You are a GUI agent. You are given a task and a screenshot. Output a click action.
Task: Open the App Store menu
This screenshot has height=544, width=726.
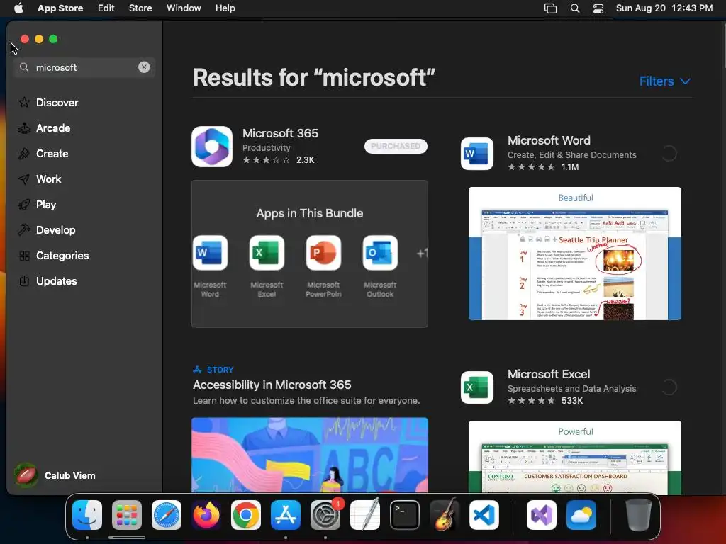60,8
